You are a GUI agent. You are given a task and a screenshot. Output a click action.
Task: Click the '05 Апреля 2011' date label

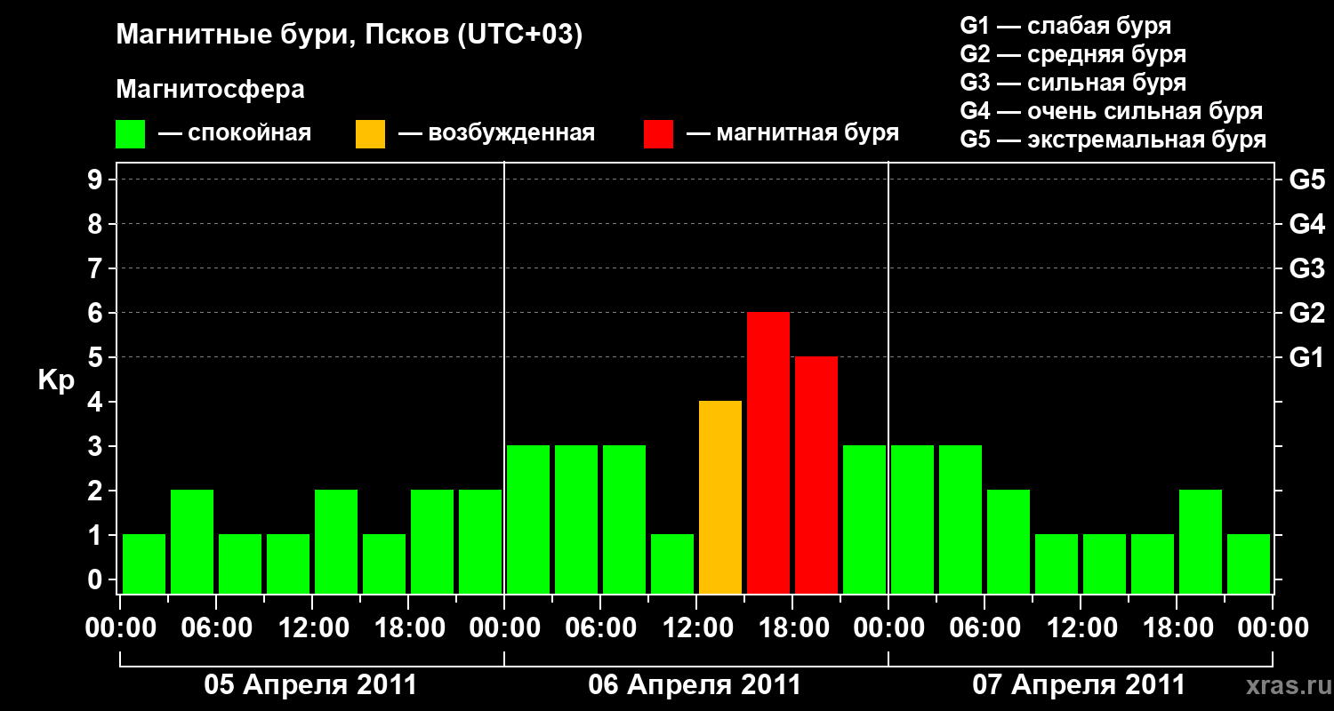pyautogui.click(x=310, y=685)
